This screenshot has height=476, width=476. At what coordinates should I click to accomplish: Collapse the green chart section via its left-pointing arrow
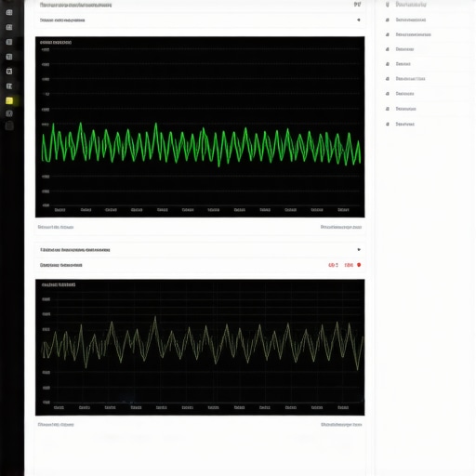pyautogui.click(x=359, y=20)
